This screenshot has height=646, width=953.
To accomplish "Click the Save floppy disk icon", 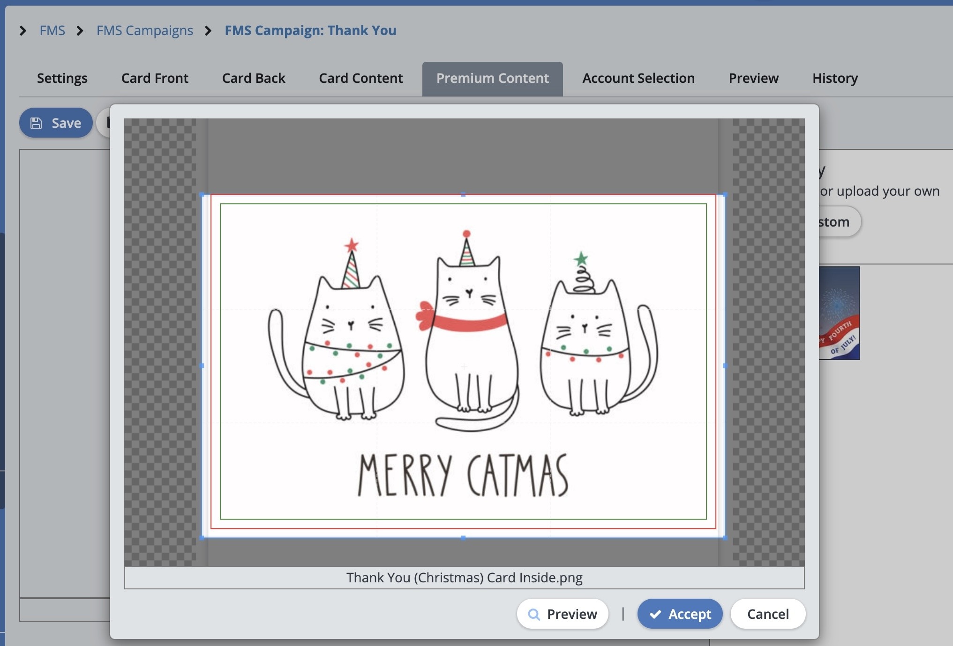I will 36,123.
